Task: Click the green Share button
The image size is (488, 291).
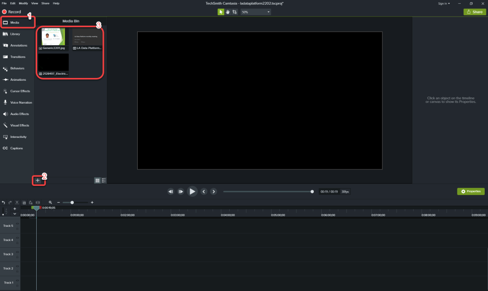Action: (x=475, y=12)
